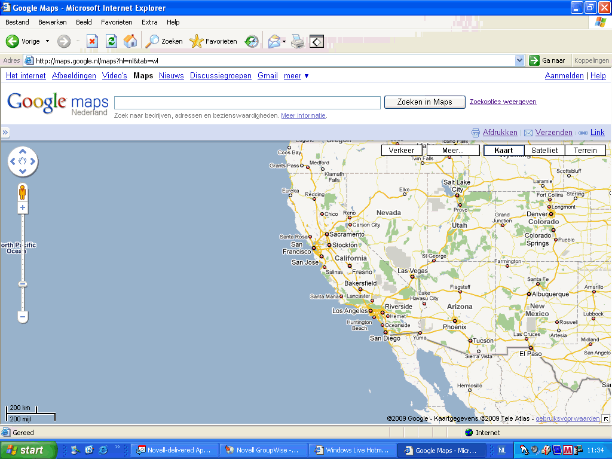The image size is (612, 459).
Task: Expand the left panel with the double chevron
Action: tap(5, 132)
